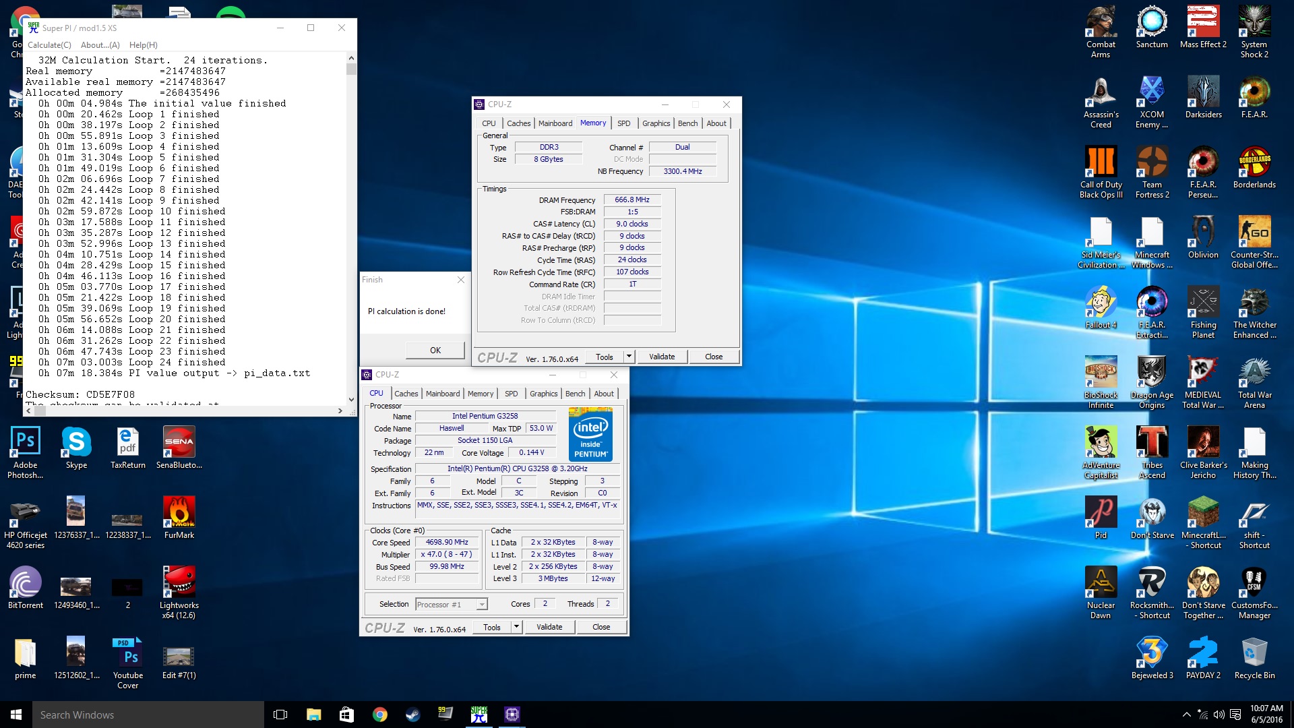The image size is (1294, 728).
Task: Open the Fallout 4 desktop icon
Action: [1101, 307]
